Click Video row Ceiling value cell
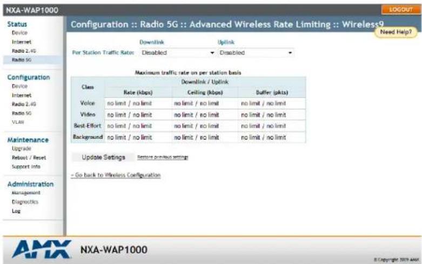The image size is (422, 264). [205, 115]
